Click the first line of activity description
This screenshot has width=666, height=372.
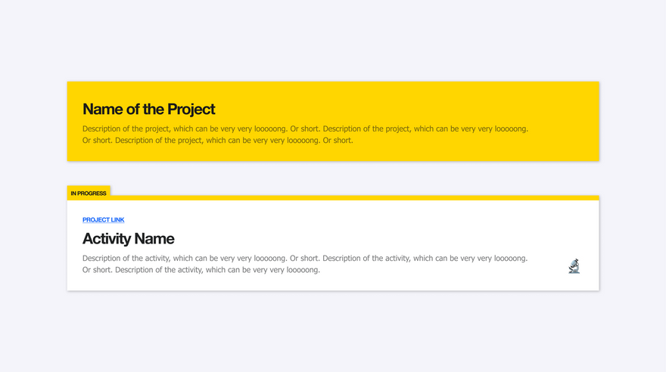(x=304, y=258)
